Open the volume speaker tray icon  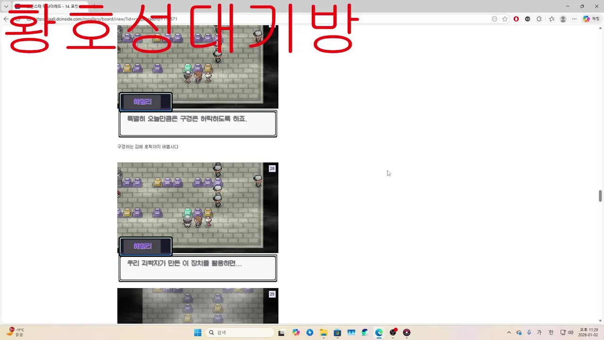(570, 332)
